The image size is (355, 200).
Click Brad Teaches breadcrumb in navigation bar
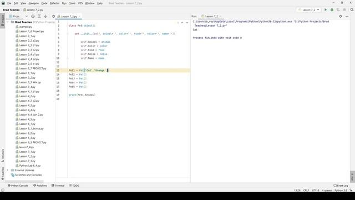pos(11,10)
